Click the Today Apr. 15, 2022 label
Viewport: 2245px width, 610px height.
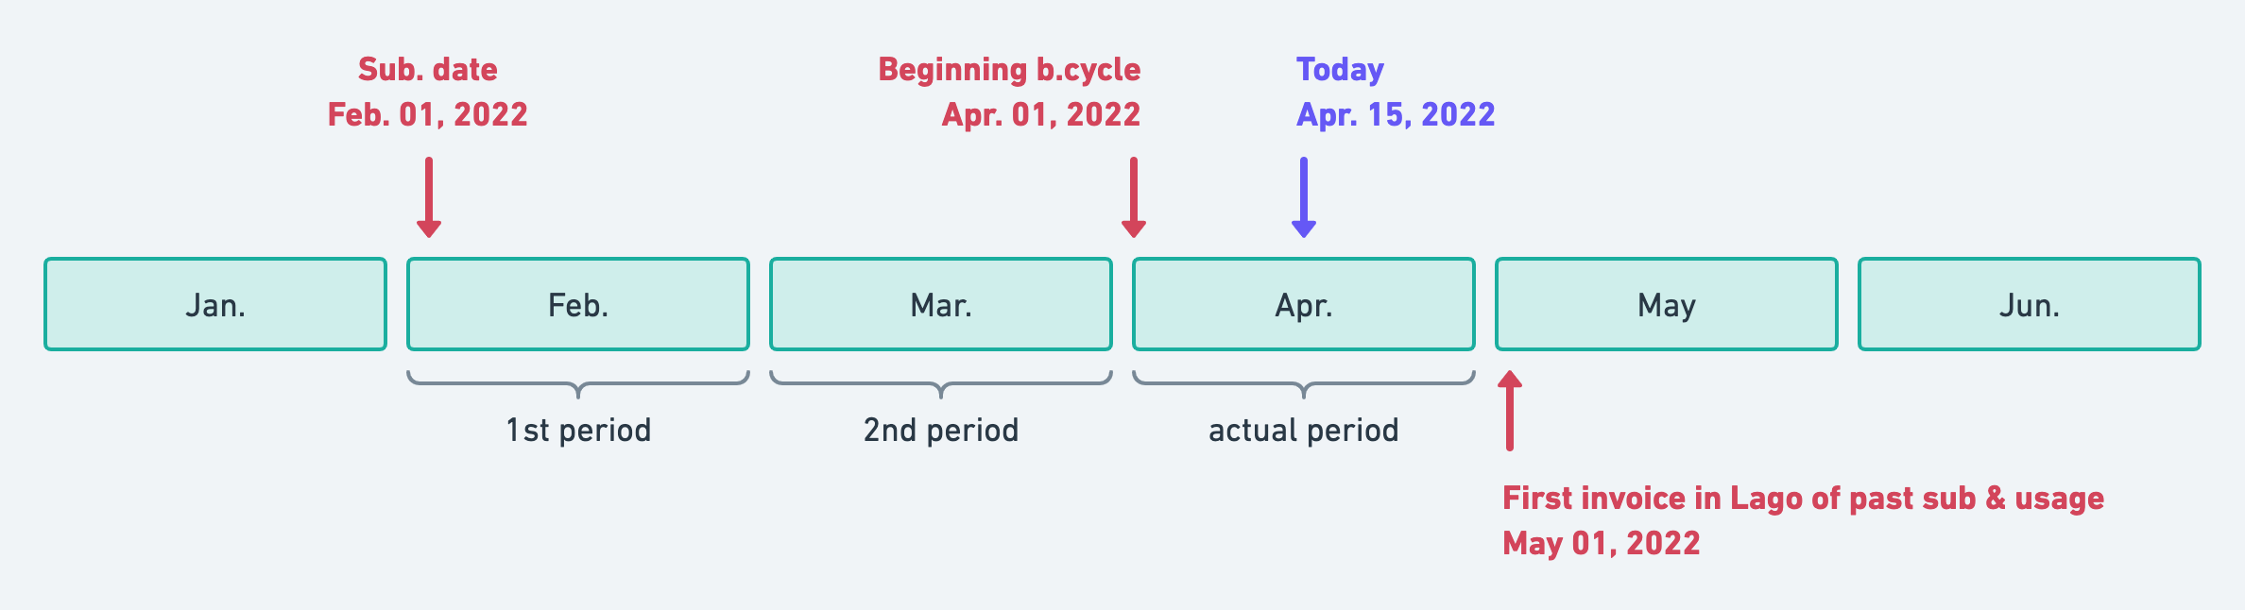click(x=1396, y=92)
